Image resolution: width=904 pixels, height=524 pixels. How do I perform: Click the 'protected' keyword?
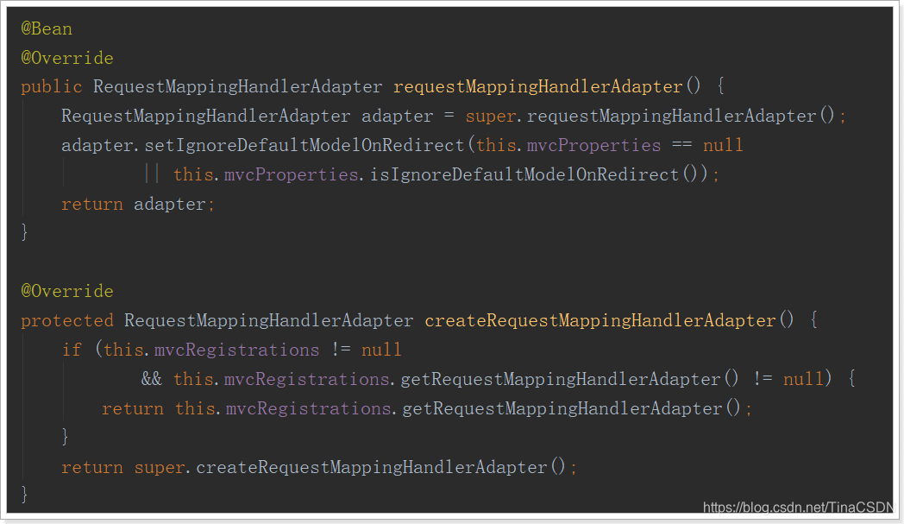coord(67,321)
